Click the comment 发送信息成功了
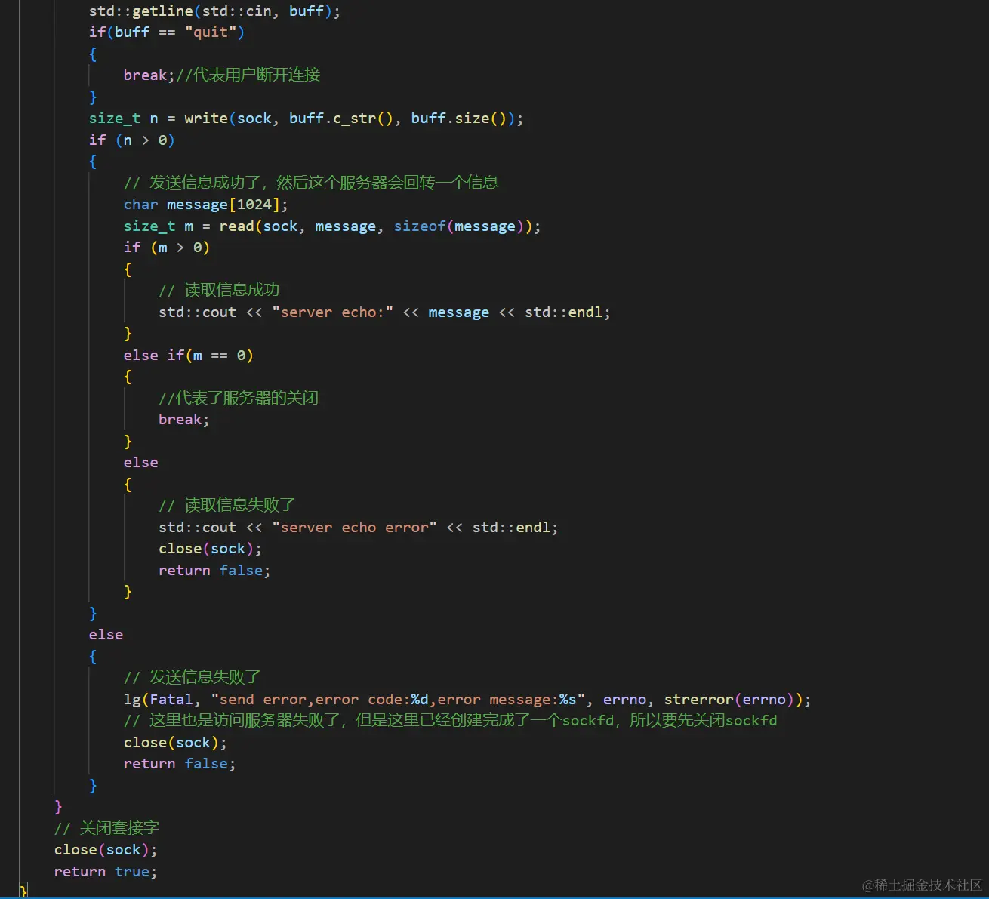Viewport: 989px width, 899px height. (311, 183)
